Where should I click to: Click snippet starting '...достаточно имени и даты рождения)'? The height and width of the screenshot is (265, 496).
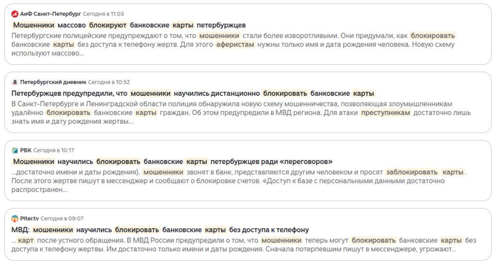click(x=239, y=181)
